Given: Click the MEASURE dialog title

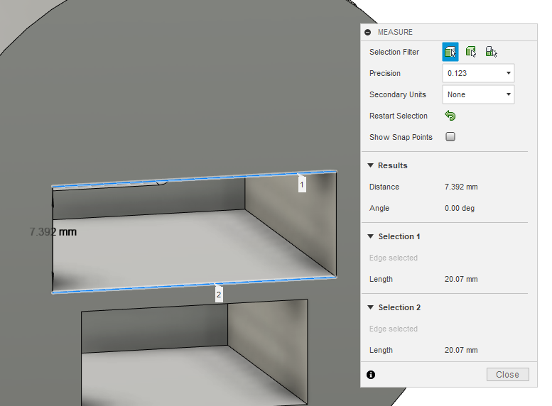Looking at the screenshot, I should point(395,32).
